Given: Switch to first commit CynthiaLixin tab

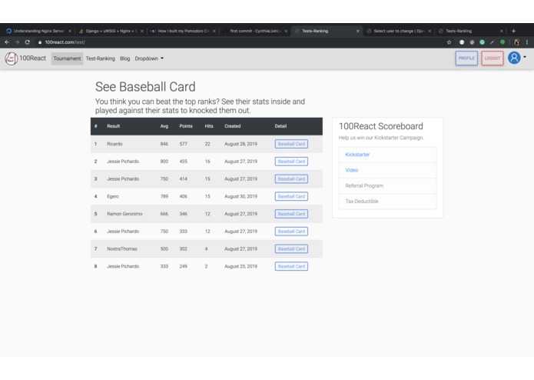Looking at the screenshot, I should click(254, 31).
